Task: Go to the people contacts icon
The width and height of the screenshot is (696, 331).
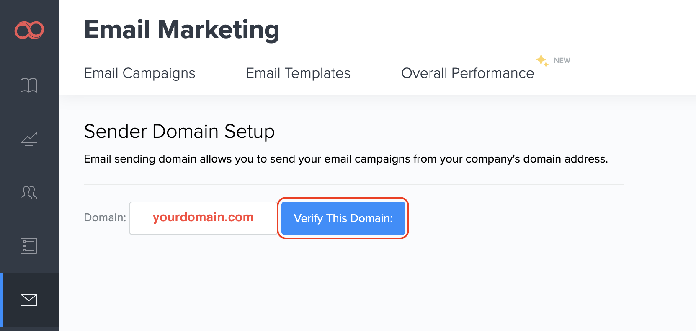Action: pos(29,193)
